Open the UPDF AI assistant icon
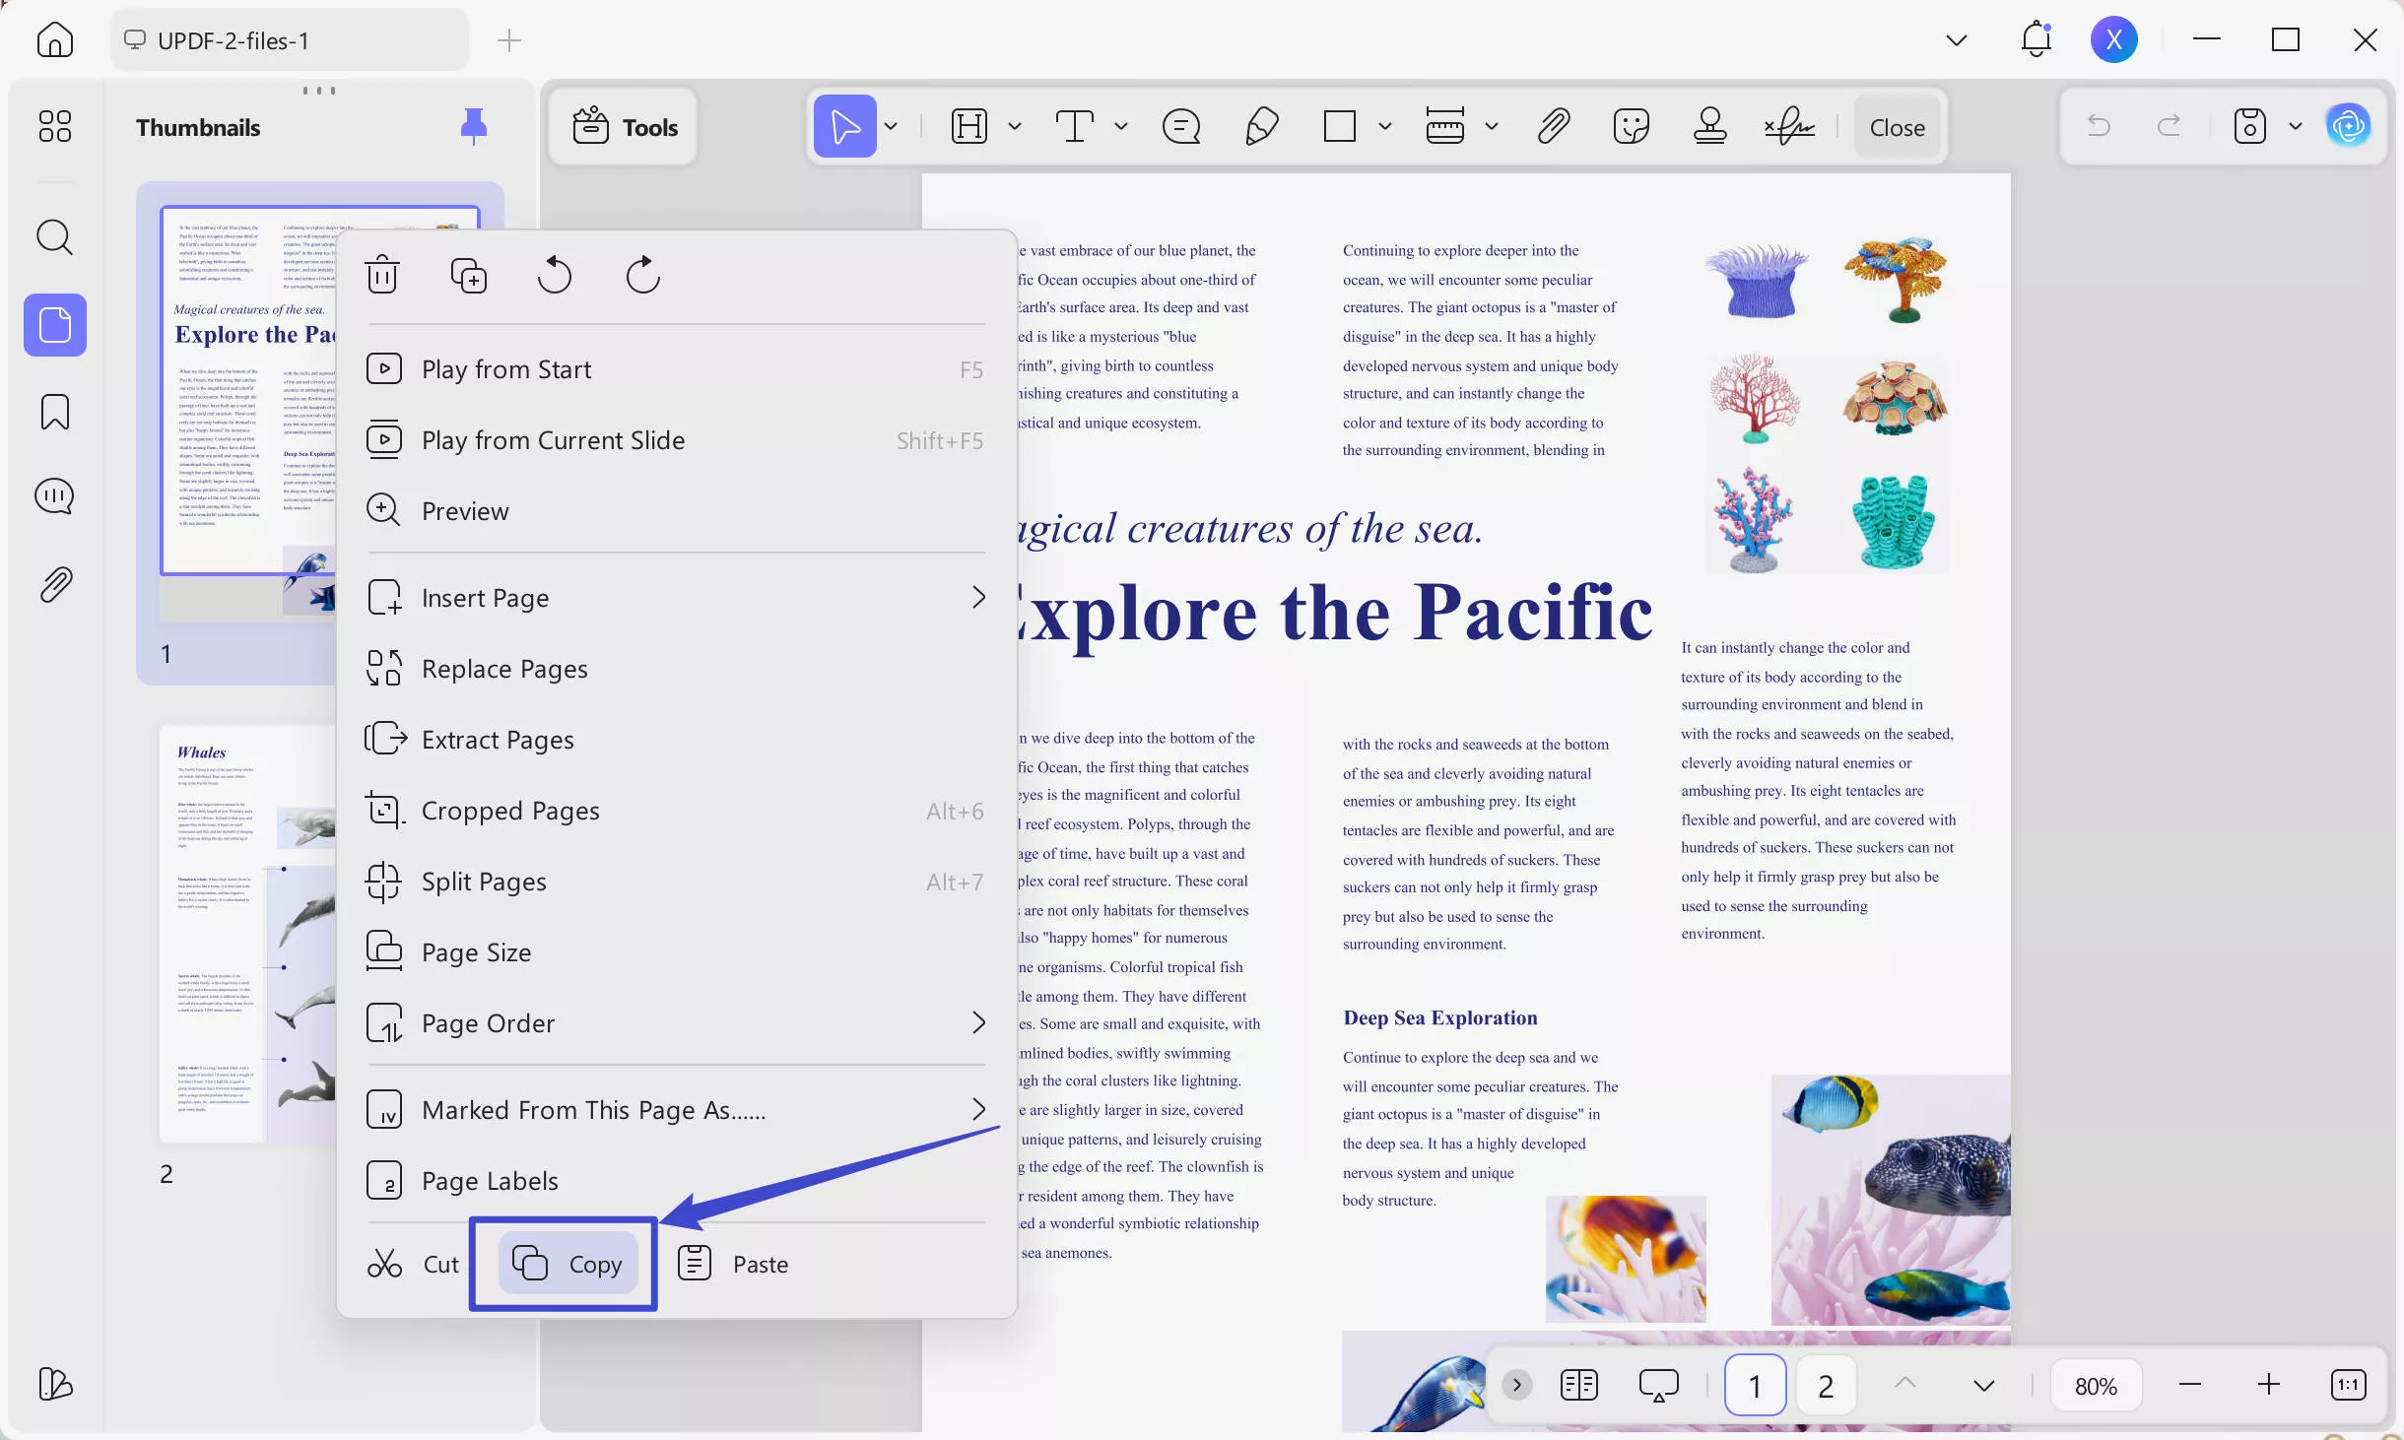 coord(2349,126)
